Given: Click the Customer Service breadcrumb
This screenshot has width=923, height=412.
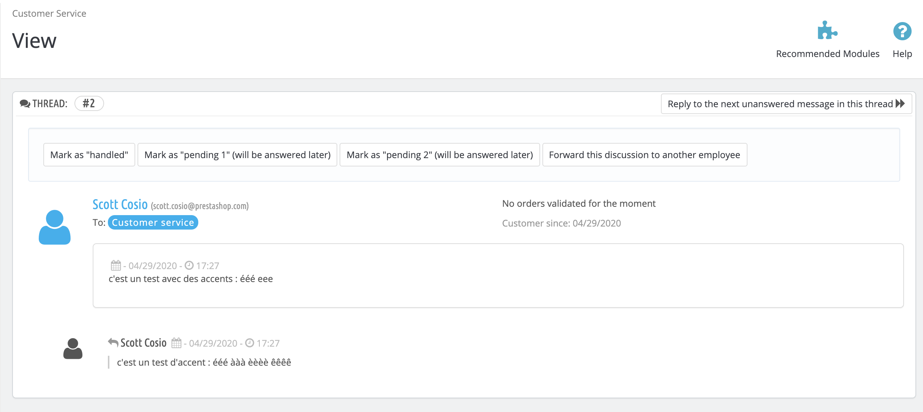Looking at the screenshot, I should [49, 13].
